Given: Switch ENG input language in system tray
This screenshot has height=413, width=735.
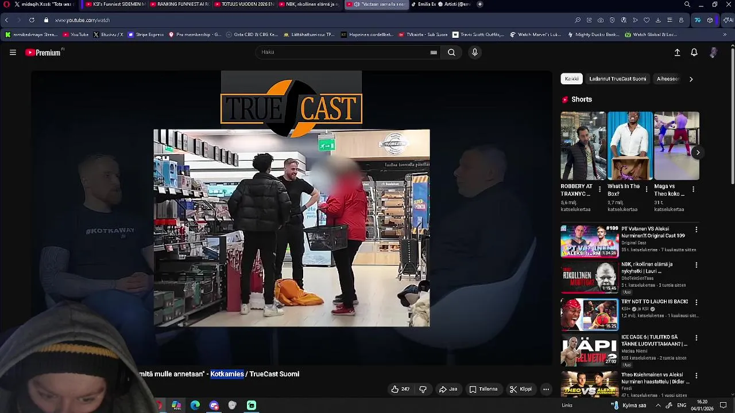Looking at the screenshot, I should [682, 405].
